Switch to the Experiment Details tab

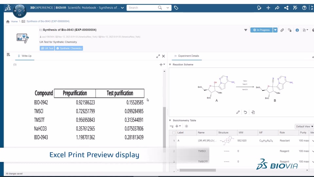pyautogui.click(x=187, y=56)
